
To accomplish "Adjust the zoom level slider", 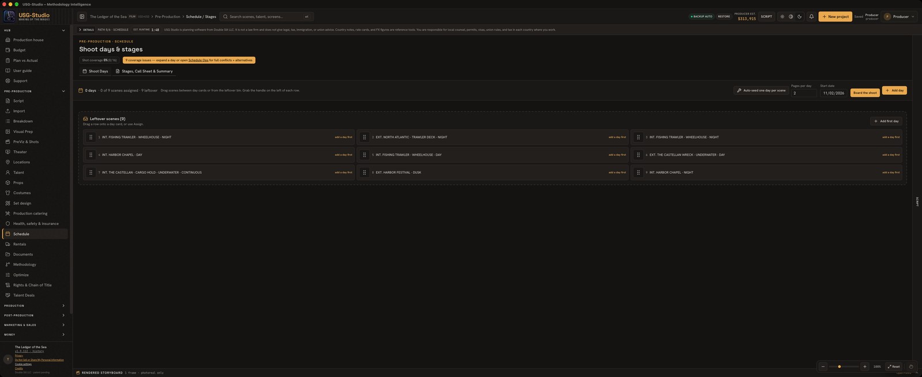I will tap(844, 367).
